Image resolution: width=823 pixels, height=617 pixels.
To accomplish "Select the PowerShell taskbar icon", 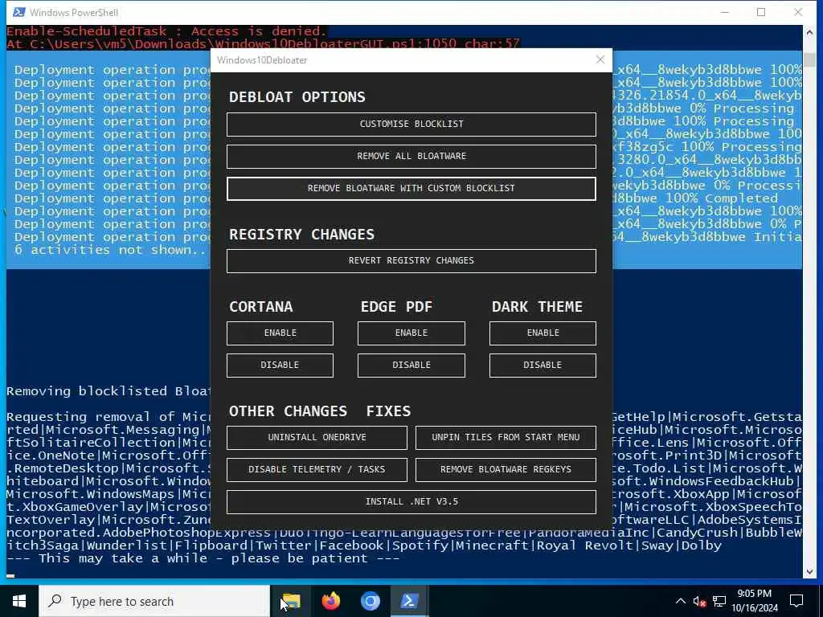I will tap(409, 601).
